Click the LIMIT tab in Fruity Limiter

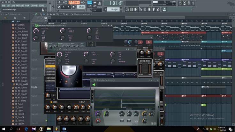click(x=135, y=121)
